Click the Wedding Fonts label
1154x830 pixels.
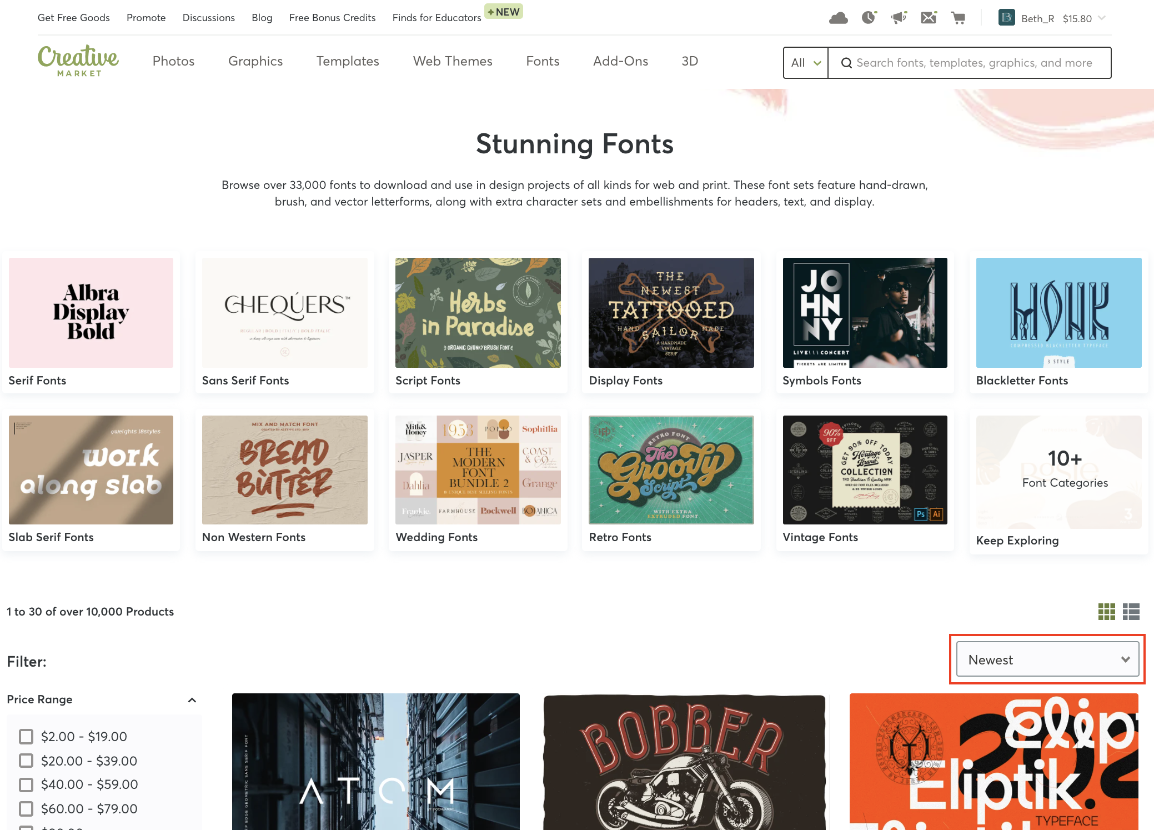(436, 537)
